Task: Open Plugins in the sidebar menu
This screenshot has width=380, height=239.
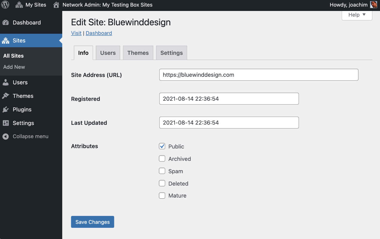Action: [x=31, y=109]
